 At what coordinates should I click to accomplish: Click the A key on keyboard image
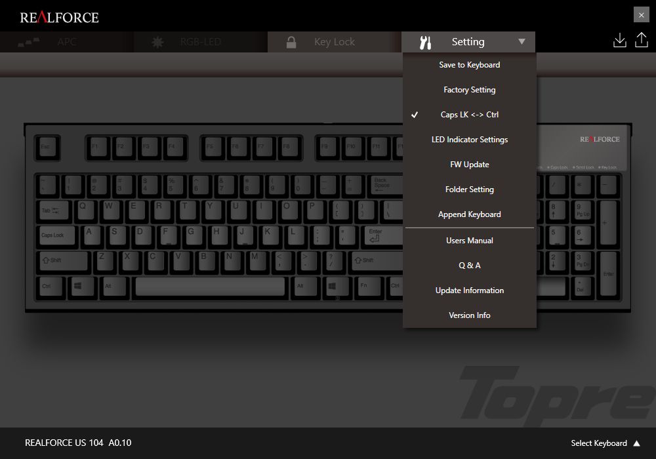[92, 235]
